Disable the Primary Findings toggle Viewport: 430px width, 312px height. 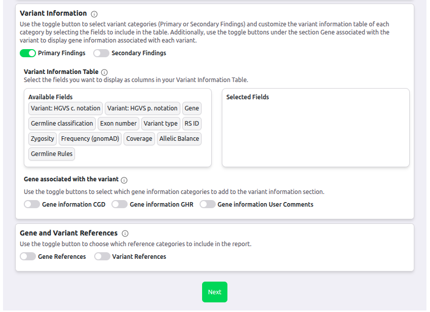tap(28, 53)
